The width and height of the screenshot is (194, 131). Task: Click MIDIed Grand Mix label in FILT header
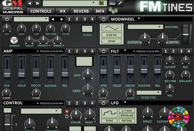point(148,51)
